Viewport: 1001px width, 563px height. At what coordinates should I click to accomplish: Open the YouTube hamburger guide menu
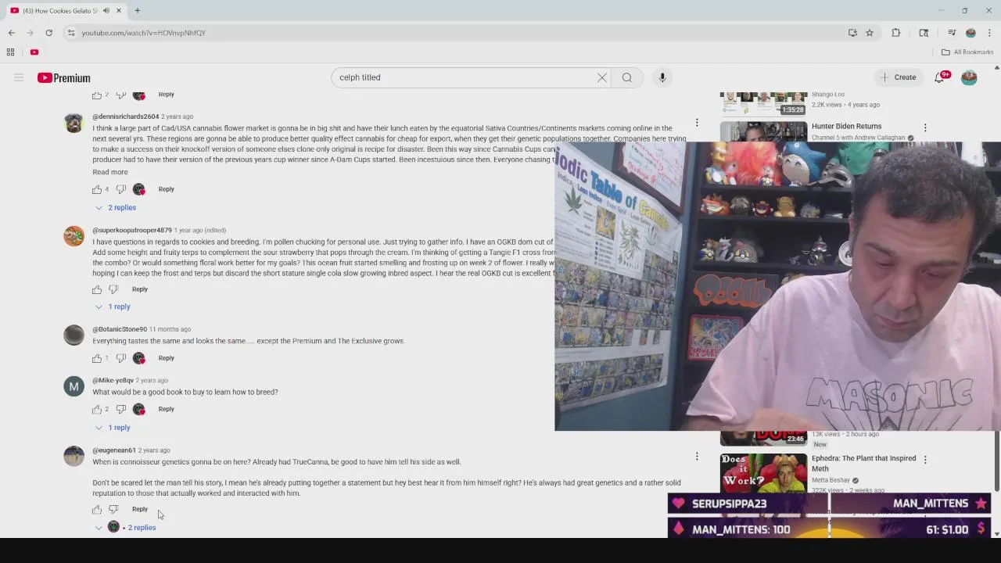(x=19, y=77)
